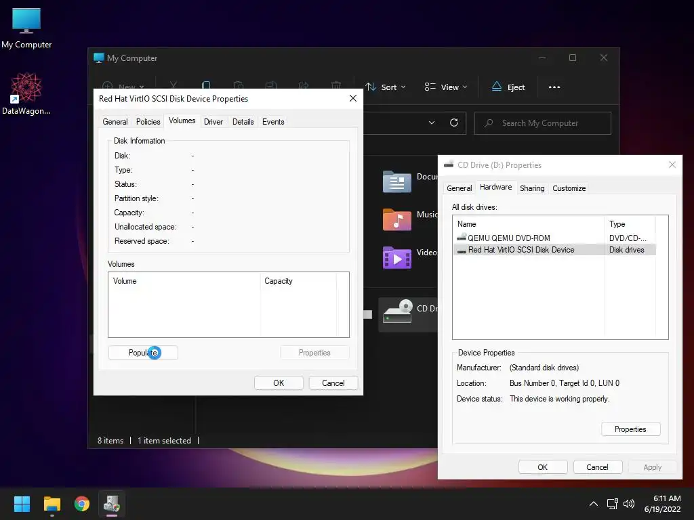Screen dimensions: 694x520
Task: Open the Details tab
Action: click(x=243, y=122)
